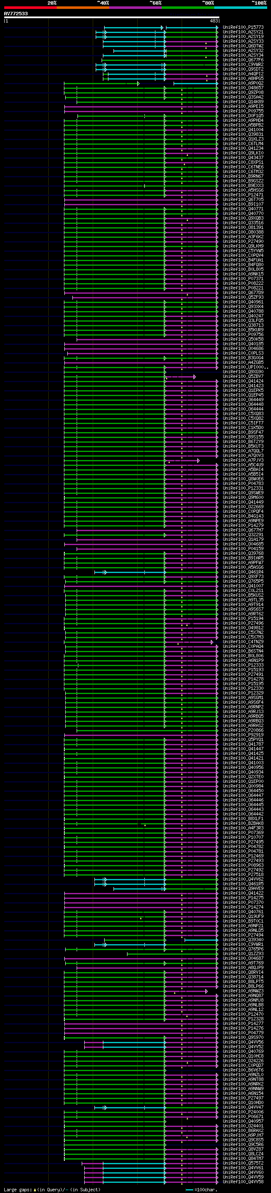Select label UniRef100_Q9C5R6
271x1193 pixels.
tap(243, 1145)
